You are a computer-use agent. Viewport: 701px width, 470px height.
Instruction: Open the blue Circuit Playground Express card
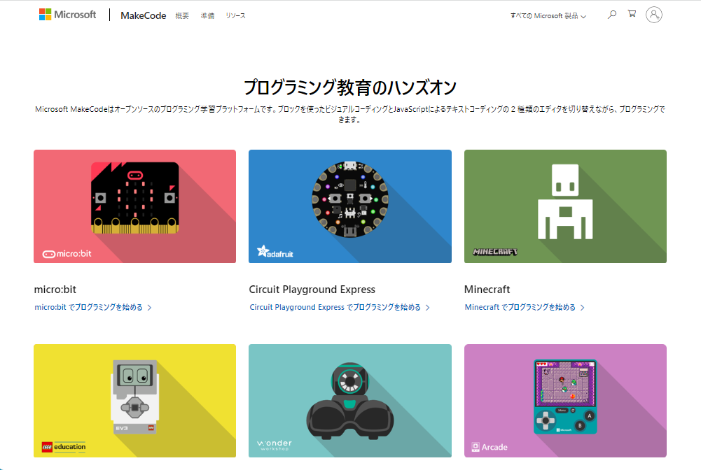pyautogui.click(x=350, y=206)
